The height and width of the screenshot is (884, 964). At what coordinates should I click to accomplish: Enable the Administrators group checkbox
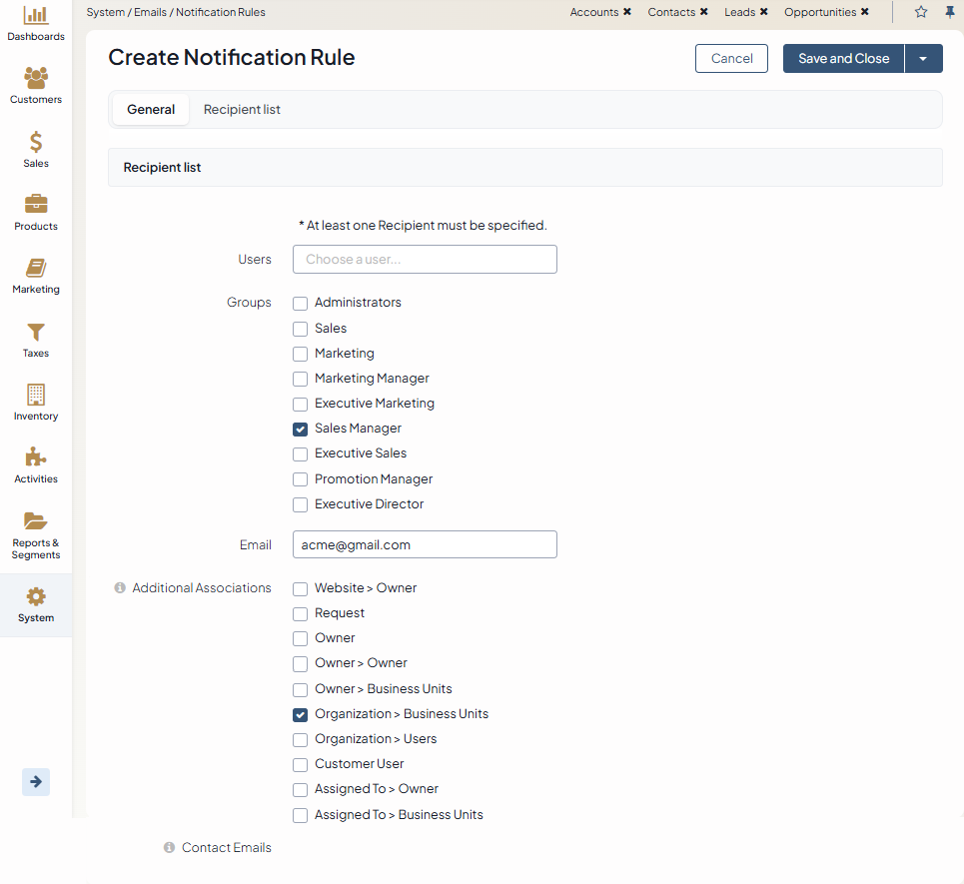pos(300,304)
